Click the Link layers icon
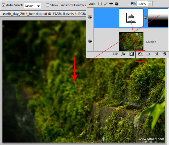This screenshot has width=169, height=145. coord(115,54)
